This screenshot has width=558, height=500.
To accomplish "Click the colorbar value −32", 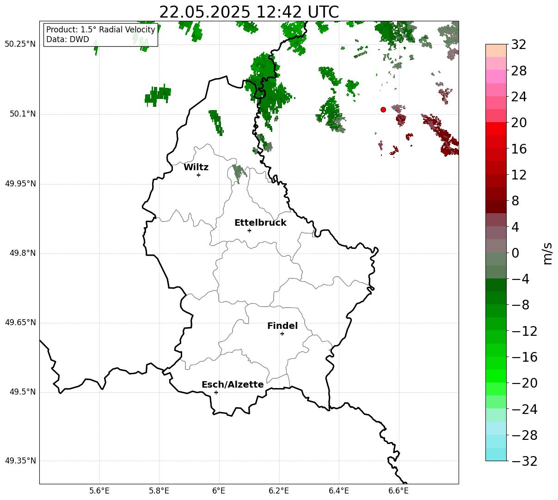I will [x=524, y=461].
